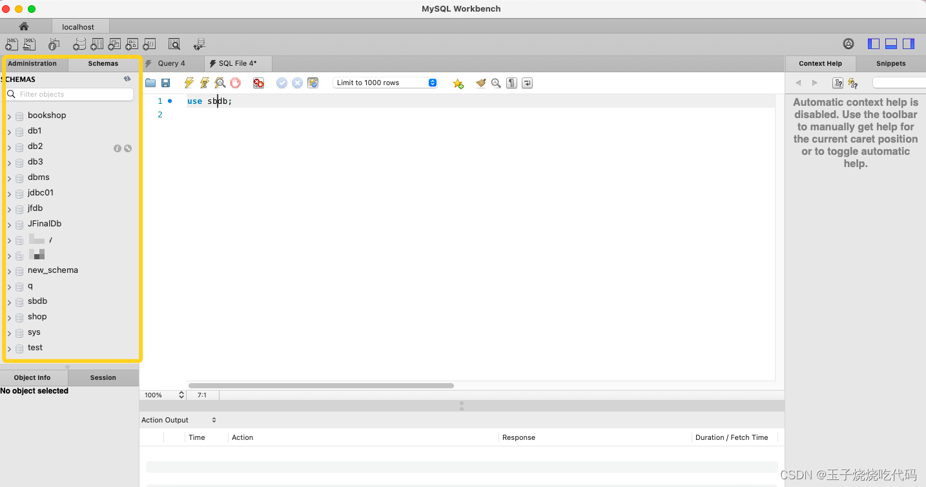Open Limit to 1000 rows dropdown

[386, 83]
